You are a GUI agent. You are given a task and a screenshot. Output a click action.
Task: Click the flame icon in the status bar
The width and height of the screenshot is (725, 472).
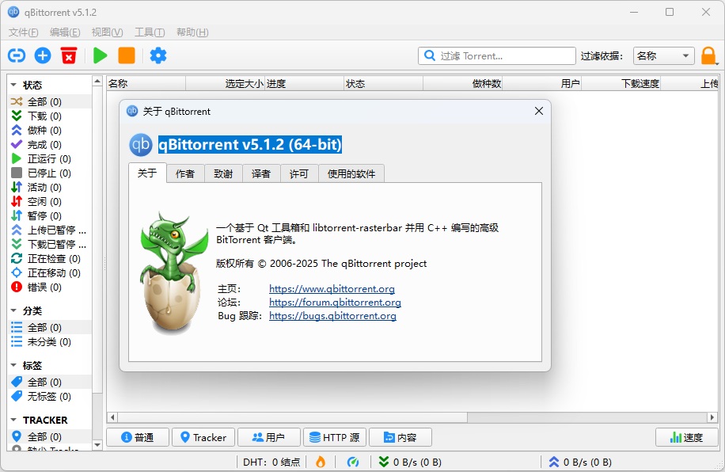320,462
